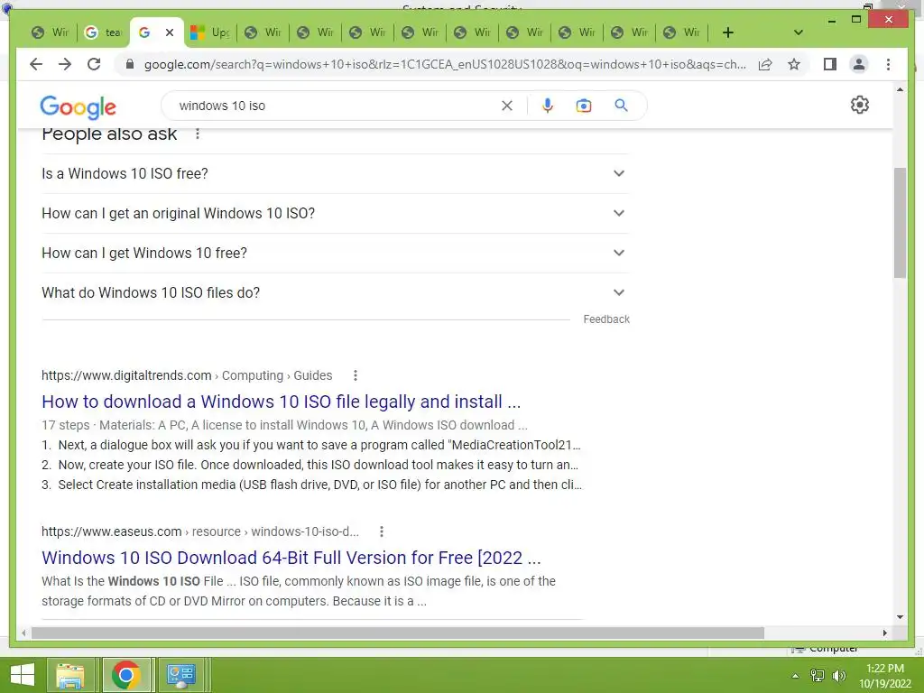Image resolution: width=924 pixels, height=693 pixels.
Task: Expand "Is a Windows 10 ISO free?"
Action: tap(335, 174)
